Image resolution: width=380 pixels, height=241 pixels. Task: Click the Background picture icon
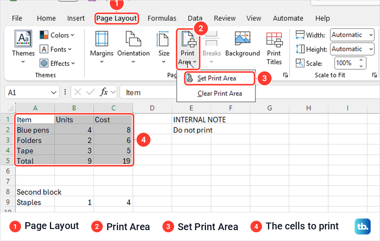pos(242,38)
